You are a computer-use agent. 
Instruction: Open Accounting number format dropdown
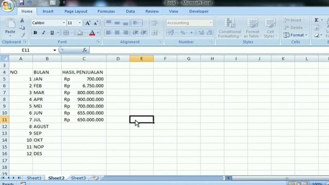[210, 23]
